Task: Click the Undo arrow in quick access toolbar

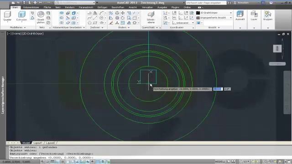Action: (x=41, y=3)
